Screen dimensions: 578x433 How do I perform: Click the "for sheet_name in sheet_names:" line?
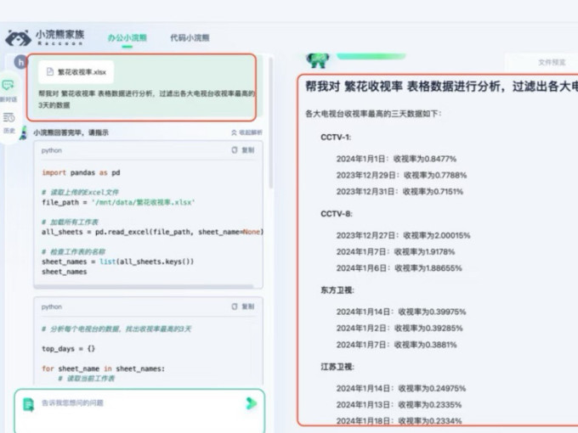[x=103, y=368]
